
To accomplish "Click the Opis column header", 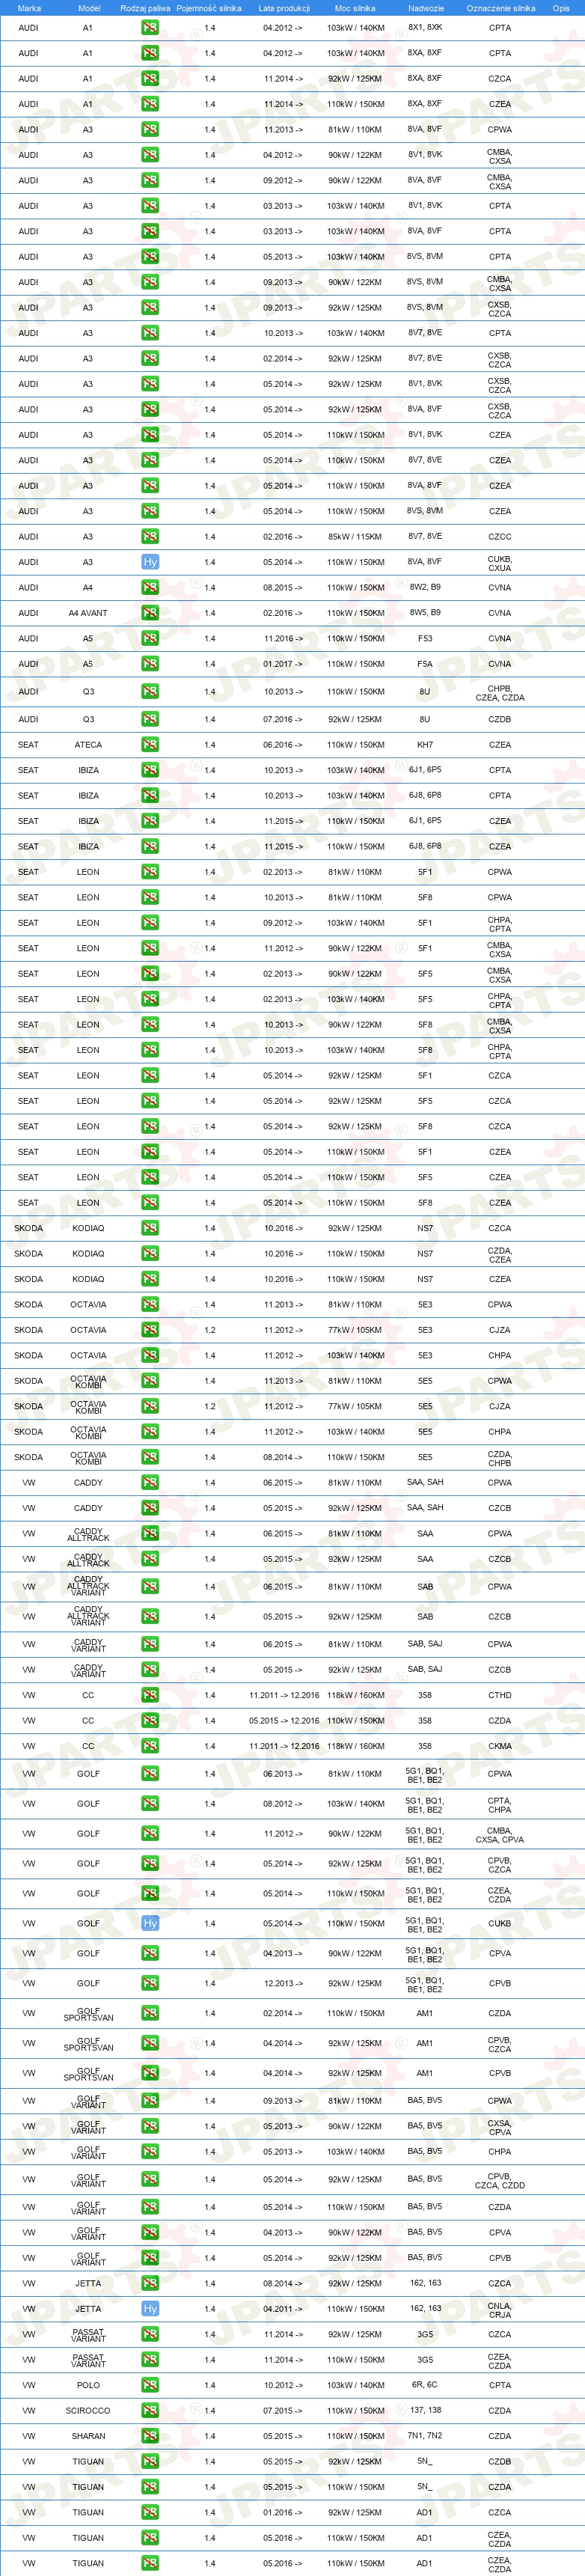I will point(561,8).
